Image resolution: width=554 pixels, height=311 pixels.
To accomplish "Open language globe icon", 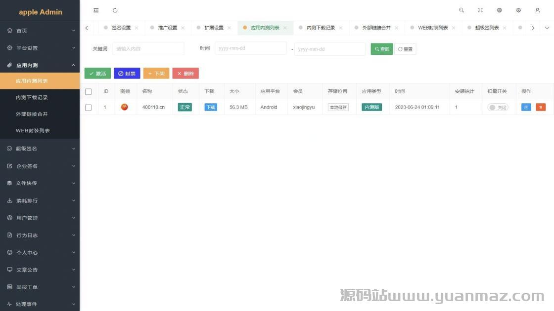I will point(499,10).
